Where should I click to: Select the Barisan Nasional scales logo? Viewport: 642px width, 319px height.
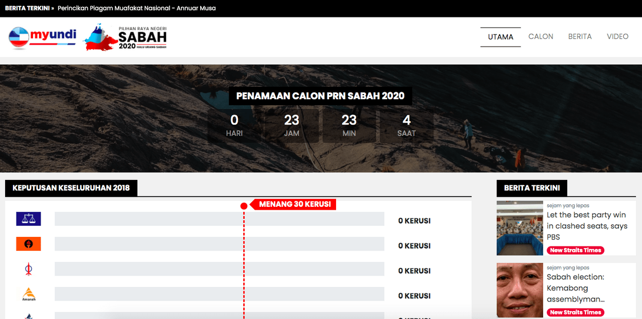pos(29,218)
